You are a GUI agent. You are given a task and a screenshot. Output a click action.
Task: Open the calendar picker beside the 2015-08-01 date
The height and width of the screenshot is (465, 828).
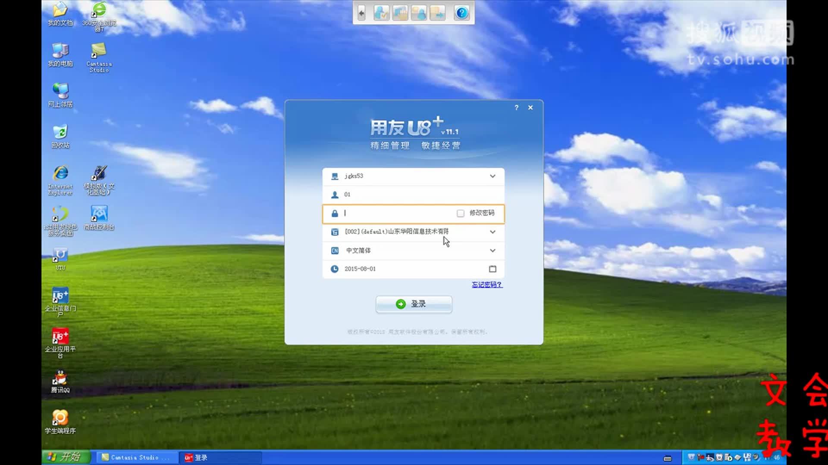[493, 269]
